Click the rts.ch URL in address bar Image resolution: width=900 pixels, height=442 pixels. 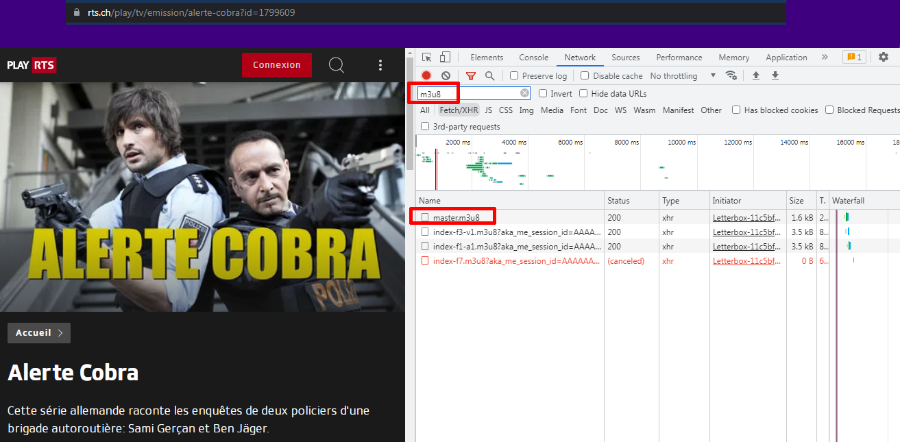coord(191,12)
